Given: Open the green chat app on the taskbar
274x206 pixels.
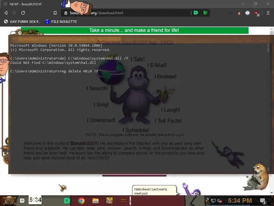Looking at the screenshot, I should coord(67,200).
